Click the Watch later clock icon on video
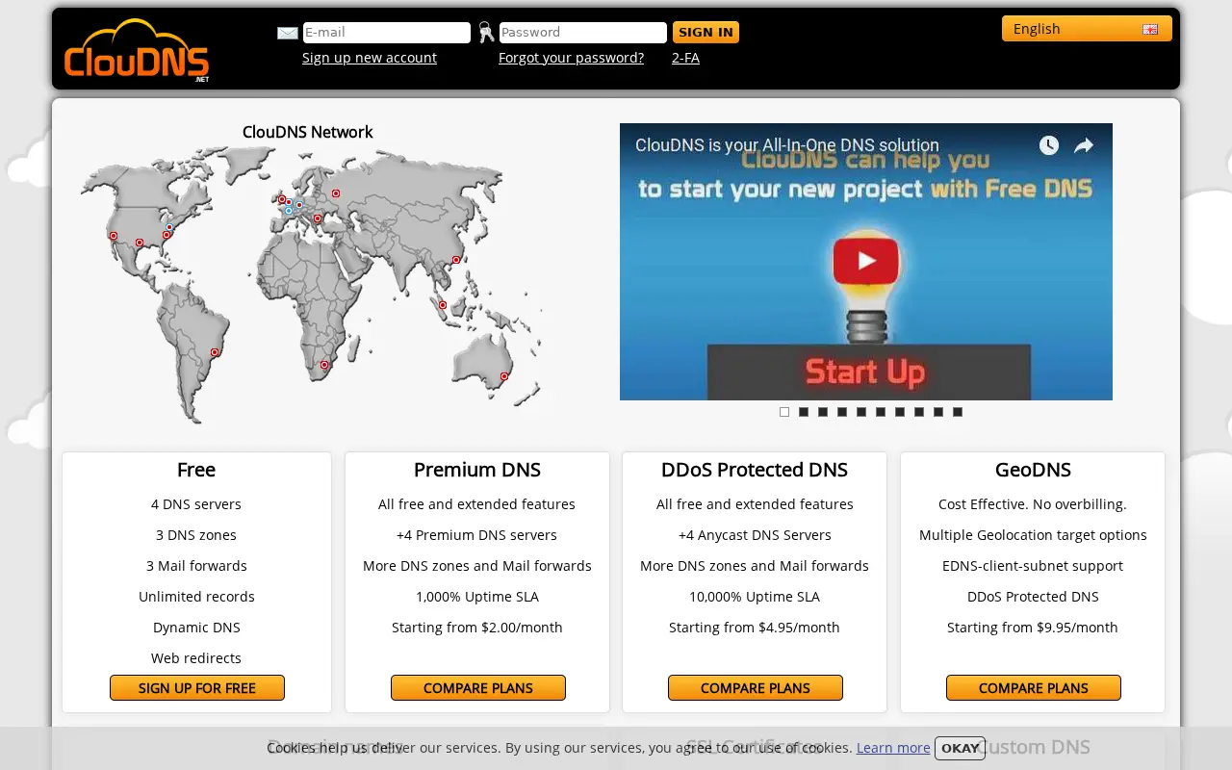This screenshot has height=770, width=1232. [1049, 145]
